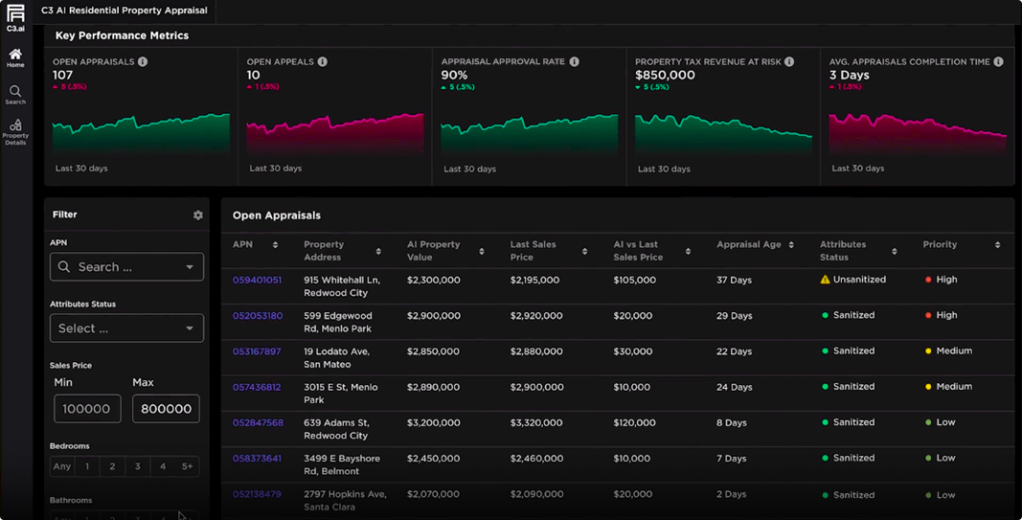
Task: Open APN link 052847568
Action: [x=258, y=422]
